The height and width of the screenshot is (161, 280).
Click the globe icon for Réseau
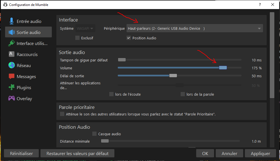(12, 65)
